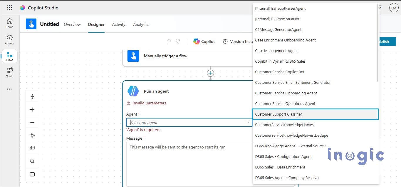Click the Run an agent icon
The width and height of the screenshot is (401, 187).
tap(133, 91)
